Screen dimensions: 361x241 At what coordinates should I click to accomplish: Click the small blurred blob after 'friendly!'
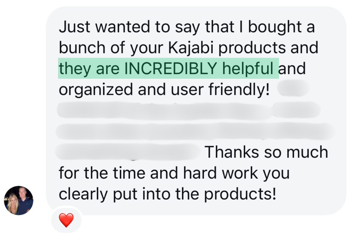pyautogui.click(x=293, y=90)
